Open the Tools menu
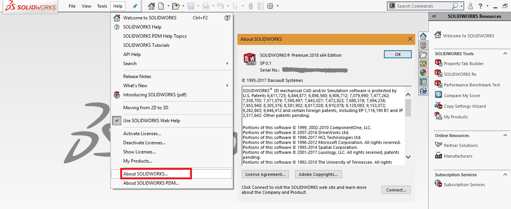This screenshot has height=209, width=511. (102, 6)
